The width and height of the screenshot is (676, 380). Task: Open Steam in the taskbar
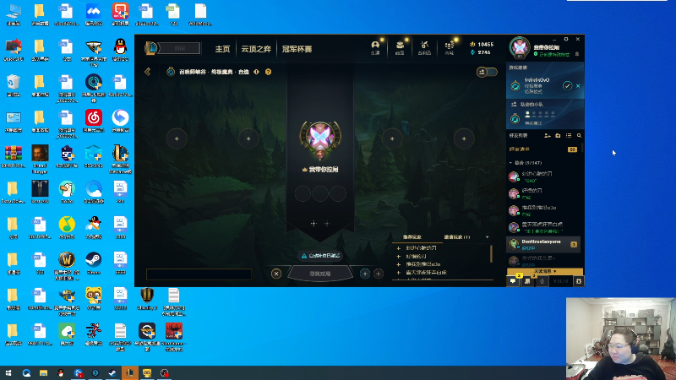[112, 373]
